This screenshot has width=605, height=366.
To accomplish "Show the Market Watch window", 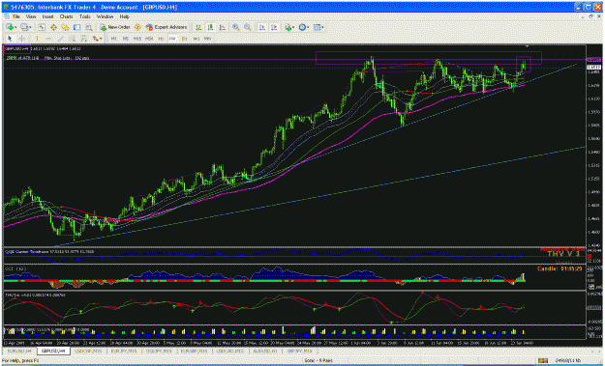I will (42, 27).
